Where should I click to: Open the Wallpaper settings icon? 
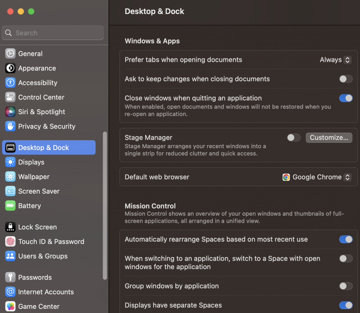tap(9, 177)
